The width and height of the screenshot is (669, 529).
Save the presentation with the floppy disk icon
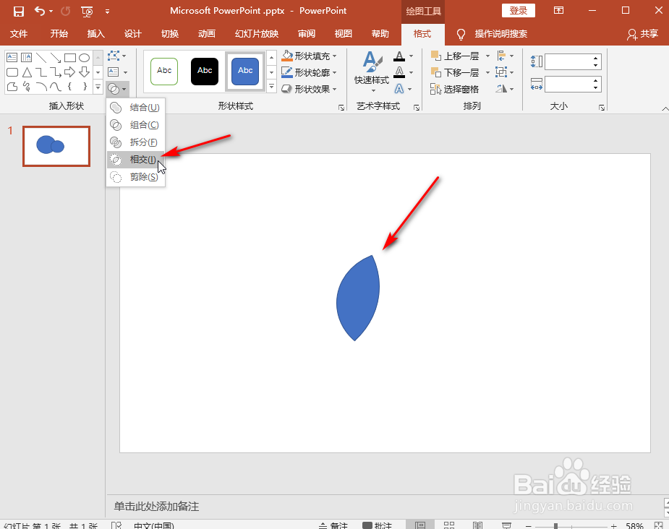(x=18, y=11)
